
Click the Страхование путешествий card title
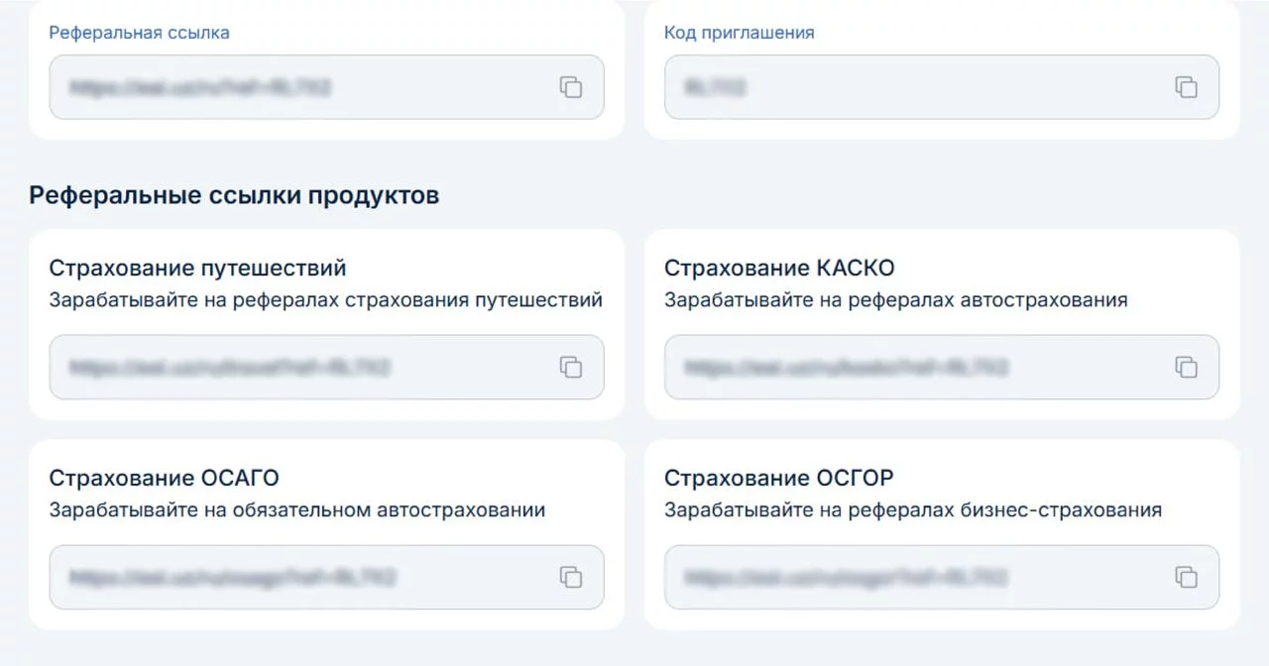pyautogui.click(x=197, y=269)
